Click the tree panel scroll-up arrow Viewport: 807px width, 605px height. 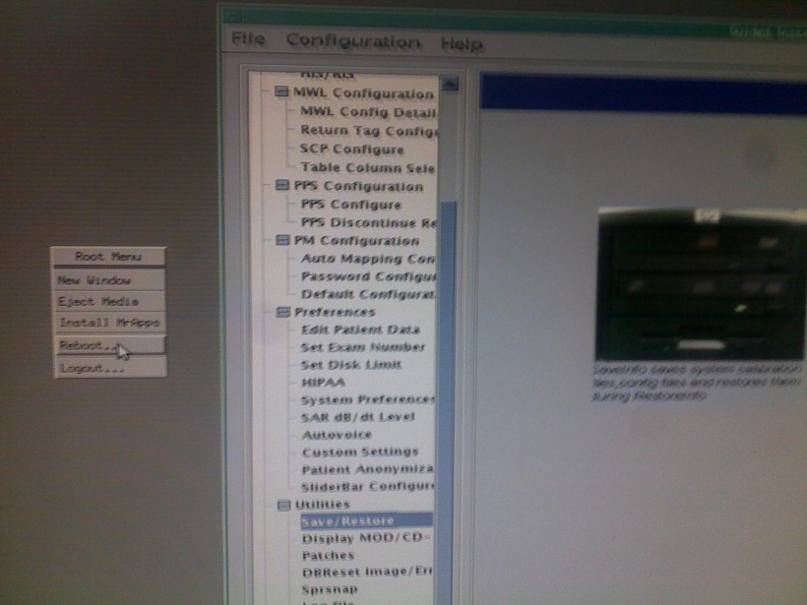450,85
